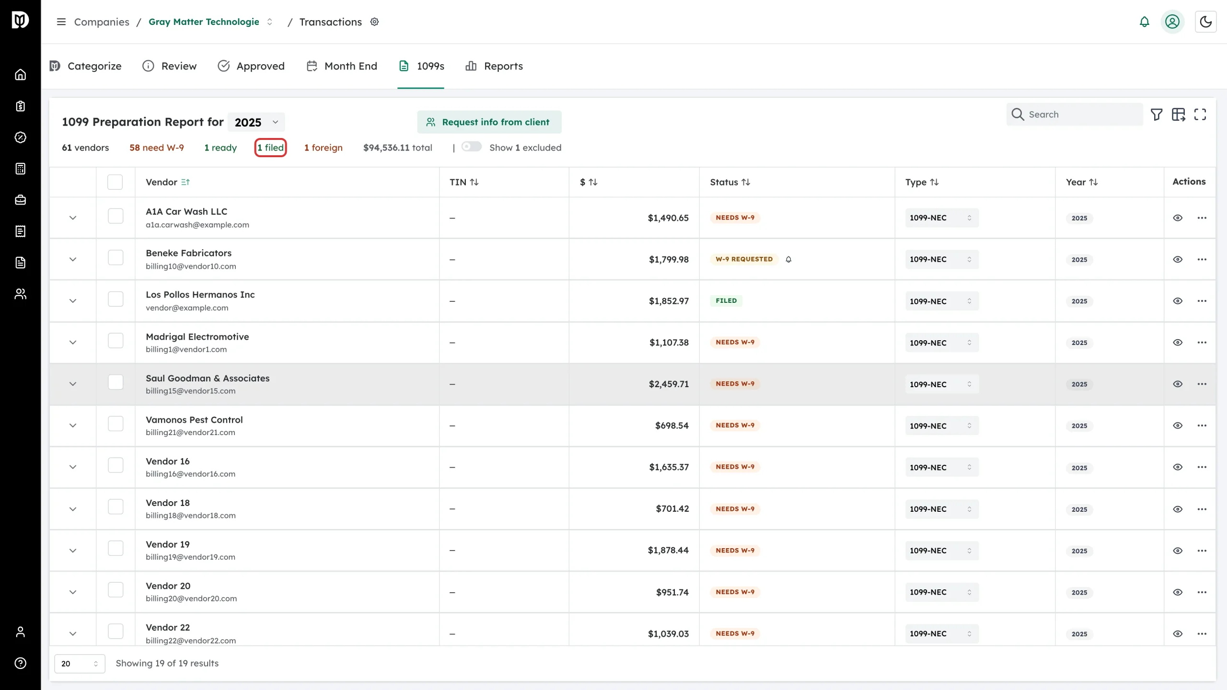The height and width of the screenshot is (690, 1227).
Task: Open the Reports tab
Action: [494, 66]
